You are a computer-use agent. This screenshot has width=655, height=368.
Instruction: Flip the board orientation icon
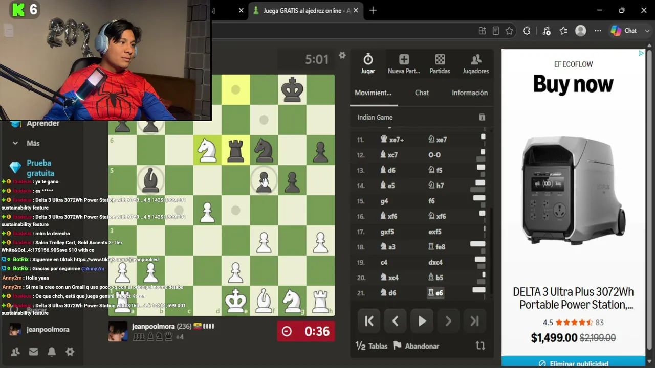click(x=480, y=346)
